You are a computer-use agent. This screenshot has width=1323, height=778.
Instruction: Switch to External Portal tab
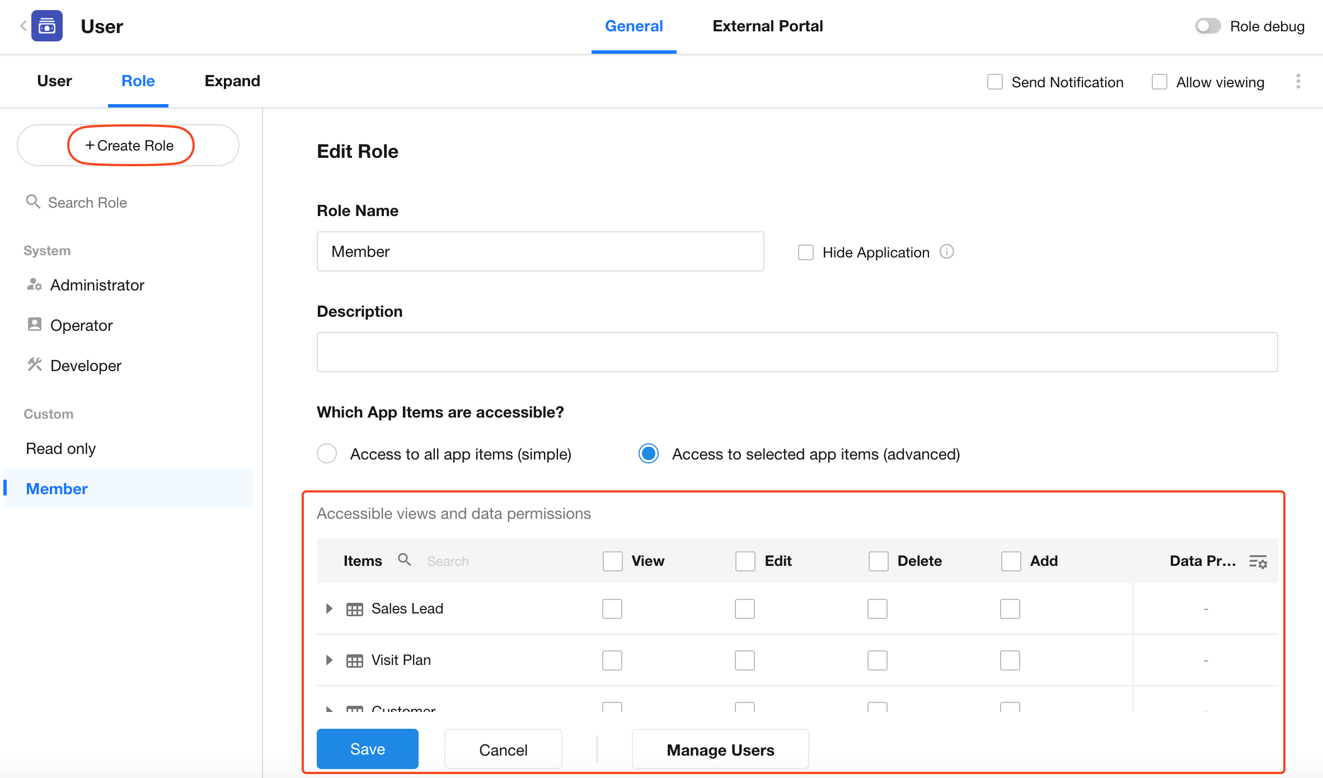pos(767,26)
